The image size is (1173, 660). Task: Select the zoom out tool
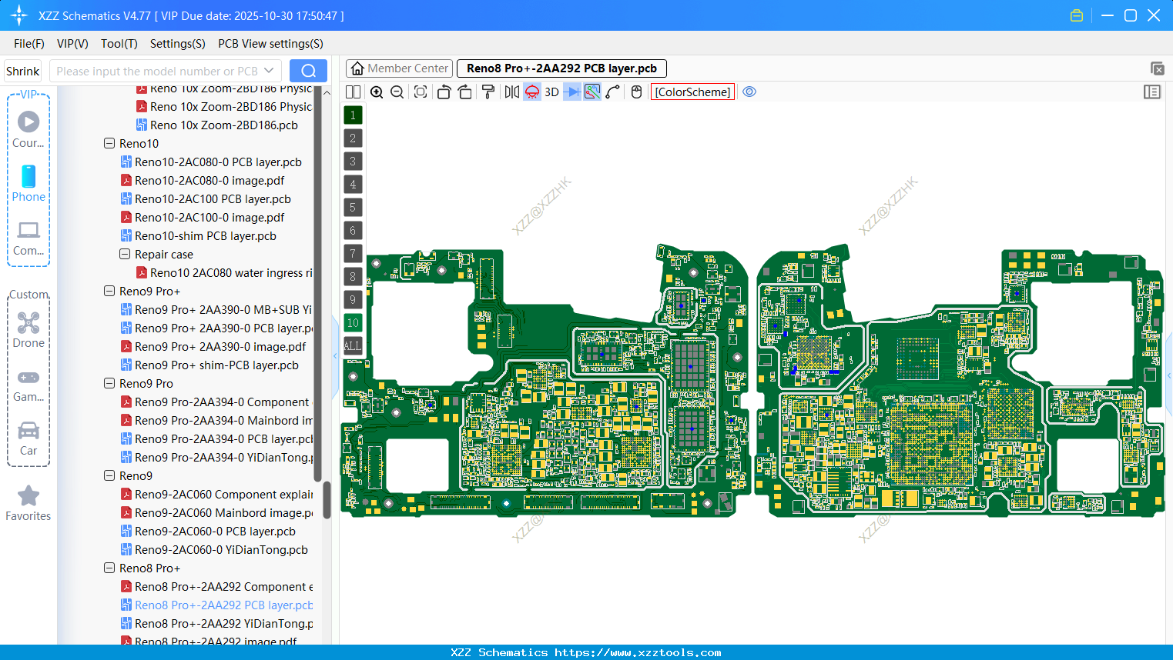pyautogui.click(x=396, y=92)
